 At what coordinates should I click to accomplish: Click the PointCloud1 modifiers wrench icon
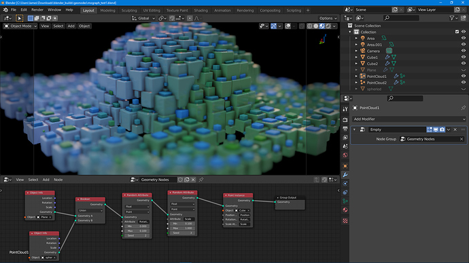[396, 76]
